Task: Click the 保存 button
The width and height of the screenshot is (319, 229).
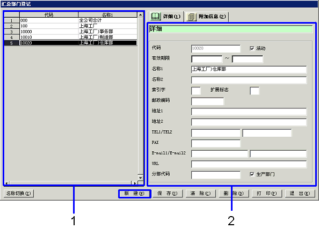Action: click(x=168, y=194)
